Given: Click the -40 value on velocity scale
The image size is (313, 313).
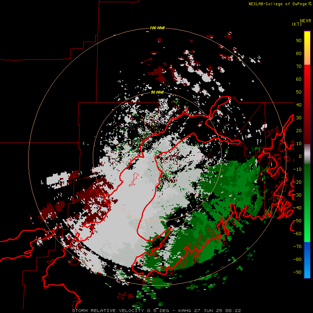Looking at the screenshot, I should [x=297, y=208].
